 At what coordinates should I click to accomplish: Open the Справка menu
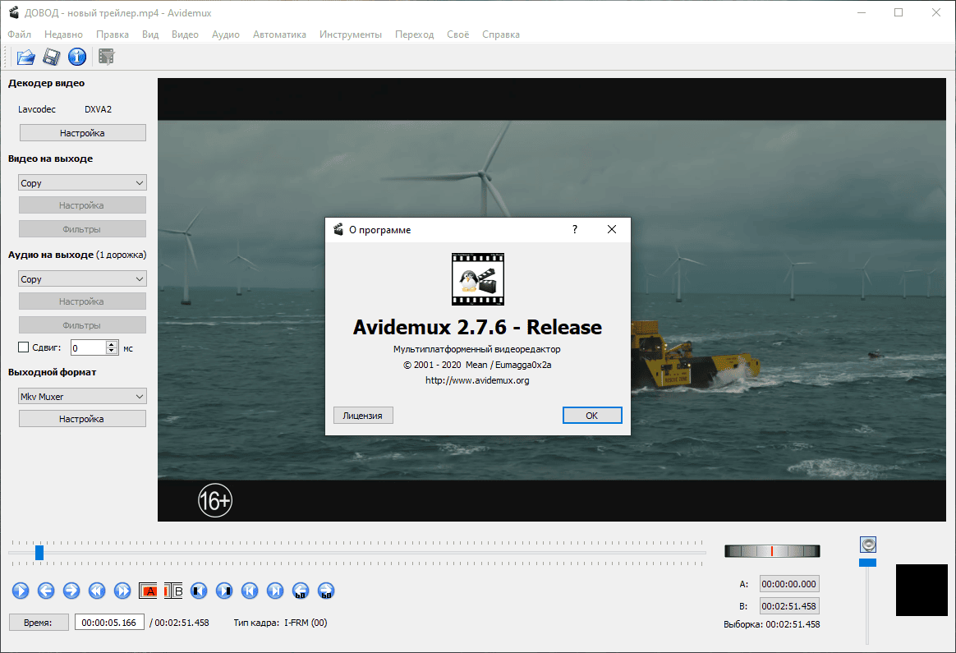(500, 34)
